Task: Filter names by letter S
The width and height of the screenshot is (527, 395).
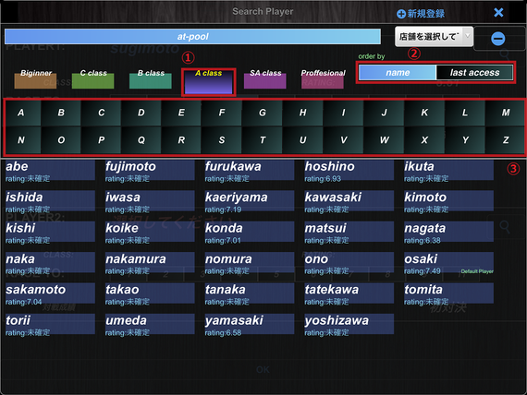Action: 222,140
